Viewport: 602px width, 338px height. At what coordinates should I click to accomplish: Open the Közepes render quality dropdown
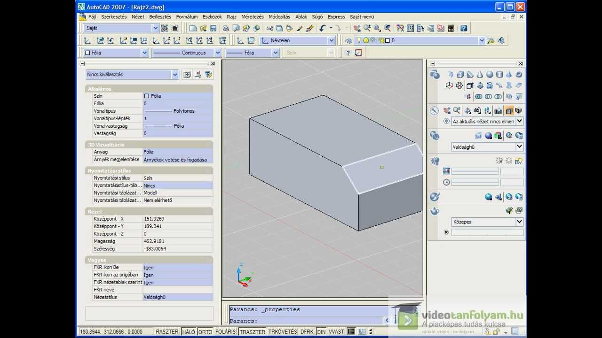[x=487, y=222]
